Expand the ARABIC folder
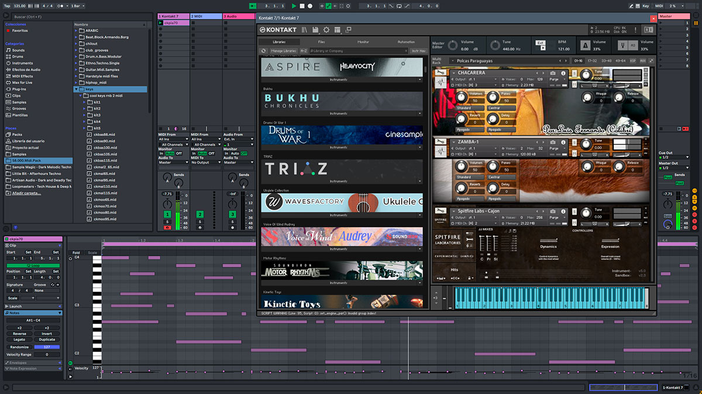Viewport: 702px width, 394px height. [x=77, y=31]
